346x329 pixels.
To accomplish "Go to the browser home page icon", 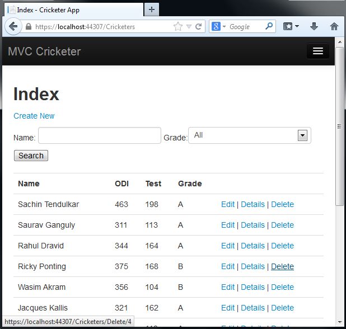I will click(x=334, y=27).
